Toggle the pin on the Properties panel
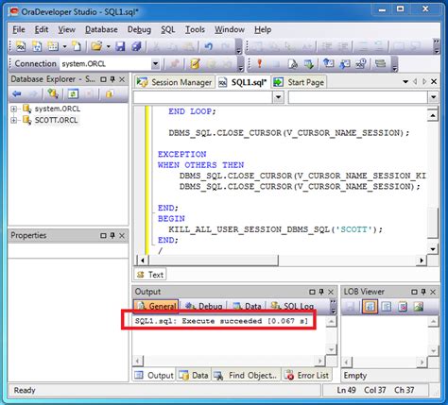This screenshot has width=448, height=405. point(112,235)
